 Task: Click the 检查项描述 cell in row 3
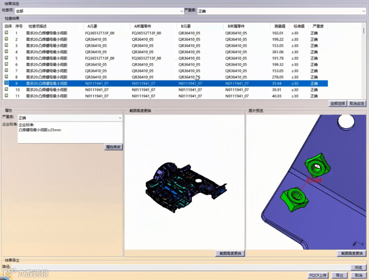point(47,46)
